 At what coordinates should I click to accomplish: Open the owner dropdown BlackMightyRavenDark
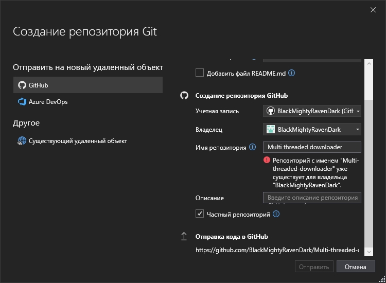point(312,130)
